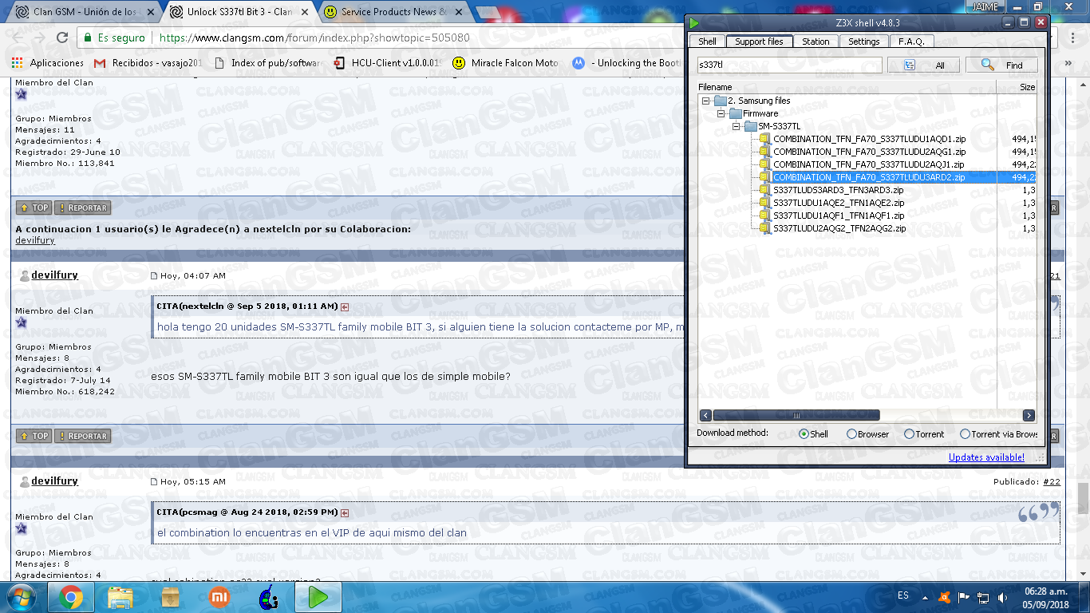The image size is (1090, 613).
Task: Click the Z3X search field containing 's337tl'
Action: click(x=788, y=65)
